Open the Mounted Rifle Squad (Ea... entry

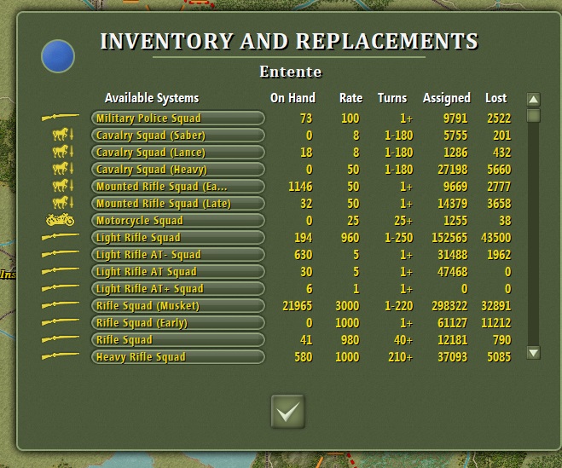pos(178,187)
